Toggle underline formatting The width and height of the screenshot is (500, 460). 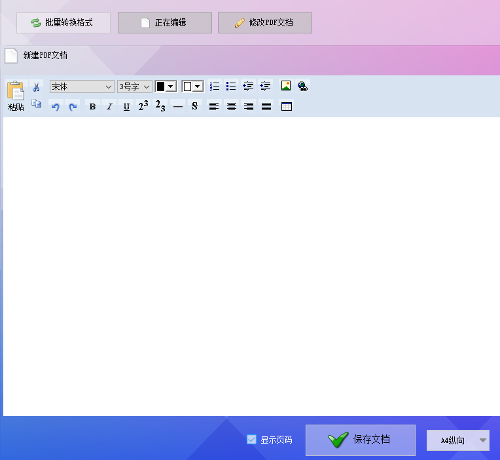click(x=126, y=107)
